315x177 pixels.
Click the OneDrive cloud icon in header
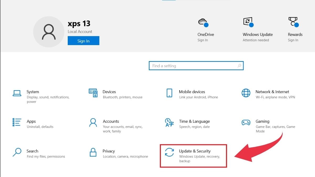203,23
